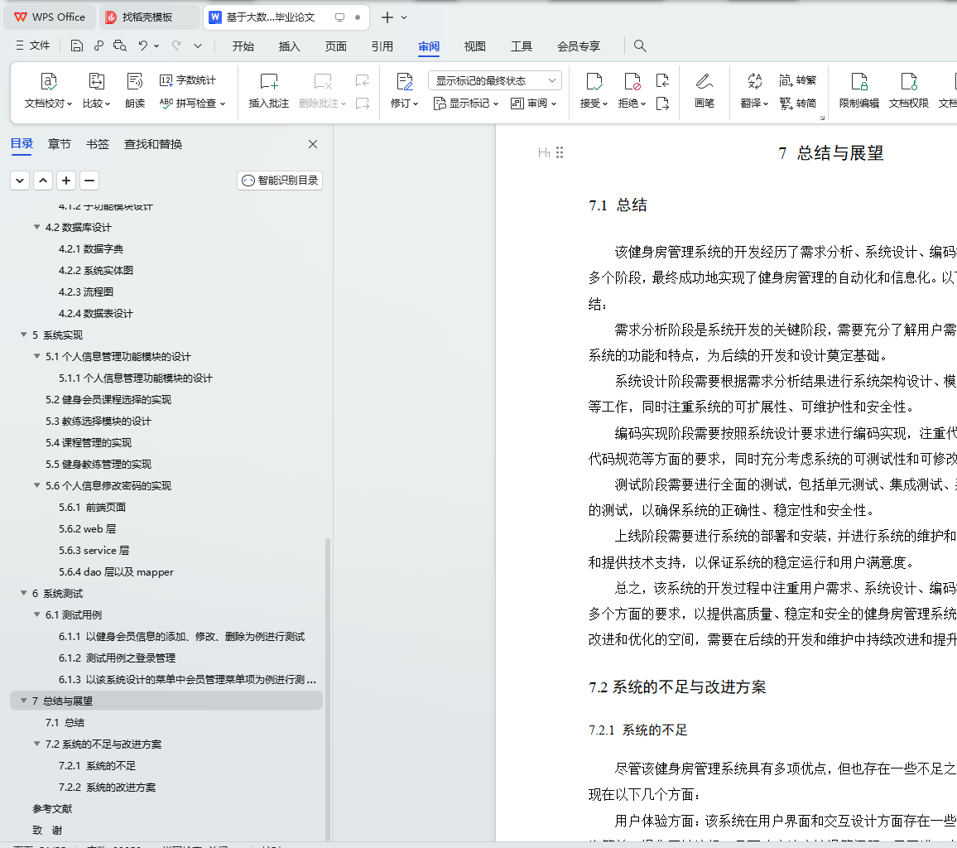
Task: Collapse the 4.2 数据库设计 node
Action: [37, 227]
